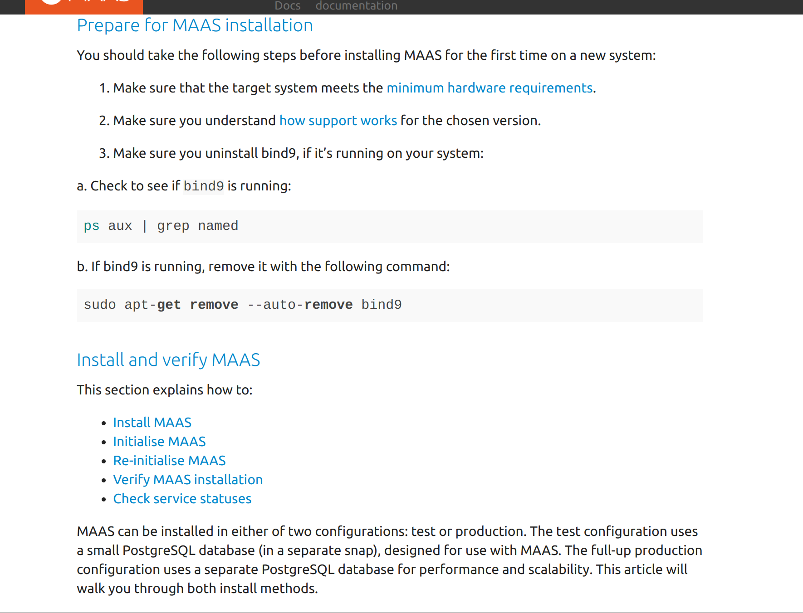Open the documentation nav item
This screenshot has height=613, width=803.
pyautogui.click(x=356, y=6)
